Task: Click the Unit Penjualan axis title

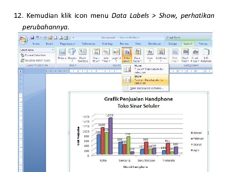Action: [x=78, y=136]
